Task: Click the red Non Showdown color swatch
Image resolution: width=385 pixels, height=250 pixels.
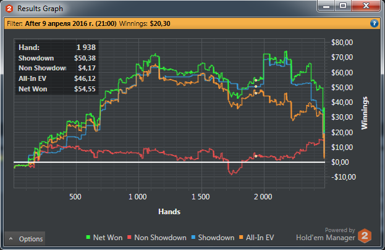Action: [130, 237]
